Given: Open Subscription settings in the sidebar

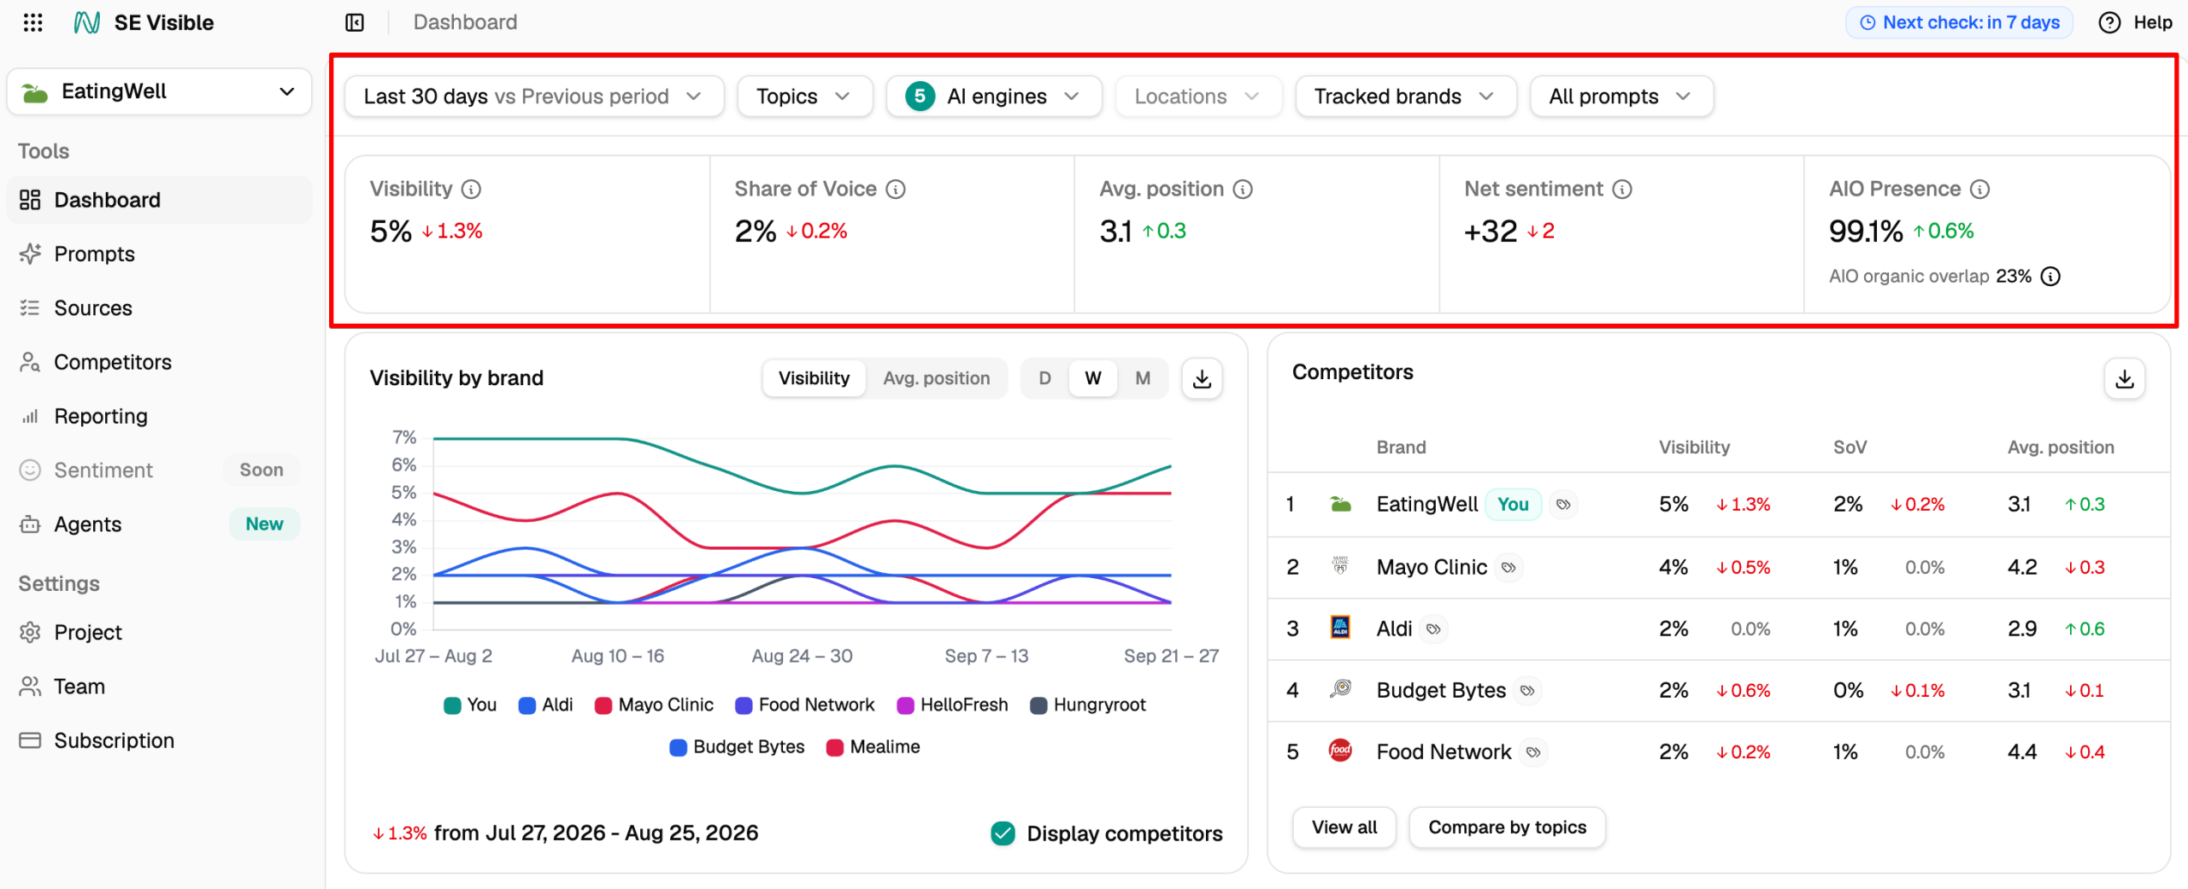Looking at the screenshot, I should pos(159,740).
